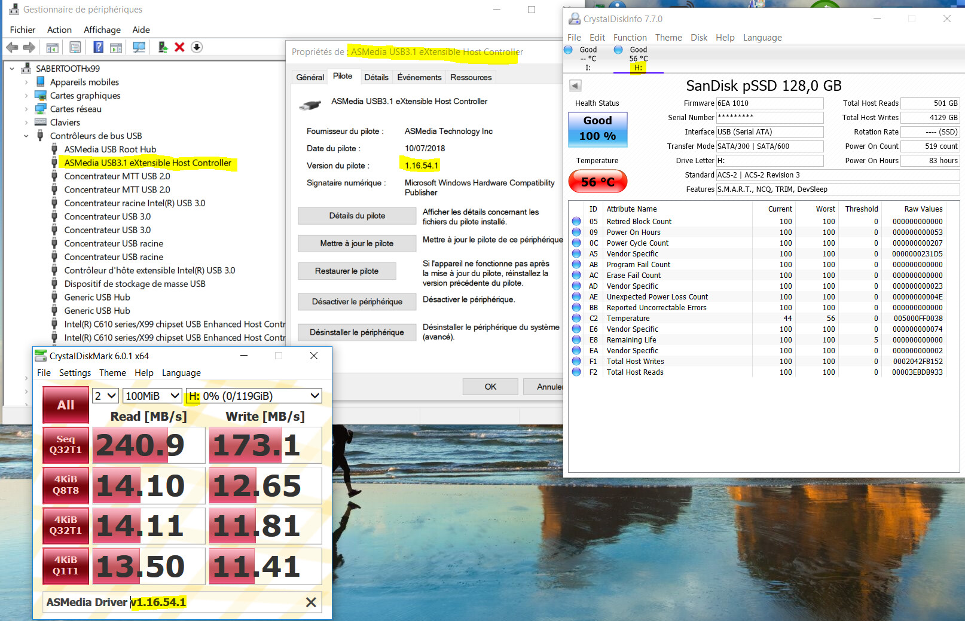Click the red X uninstall device icon
This screenshot has width=965, height=621.
(x=179, y=47)
